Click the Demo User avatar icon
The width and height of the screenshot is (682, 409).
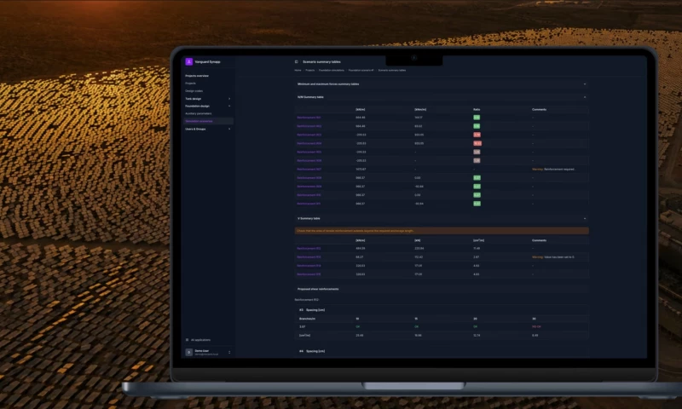point(188,353)
